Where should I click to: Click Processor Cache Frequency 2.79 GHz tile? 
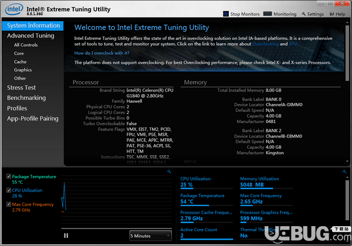[x=207, y=217]
